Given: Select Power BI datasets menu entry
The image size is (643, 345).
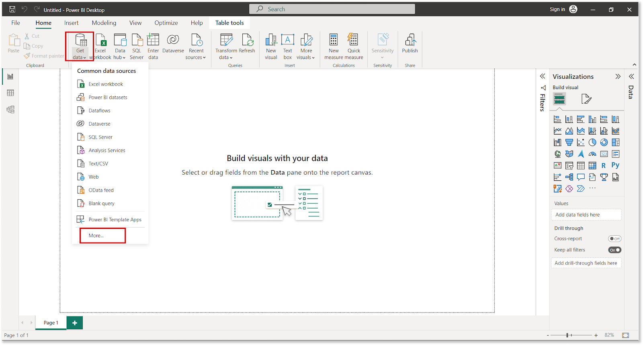Looking at the screenshot, I should point(109,97).
